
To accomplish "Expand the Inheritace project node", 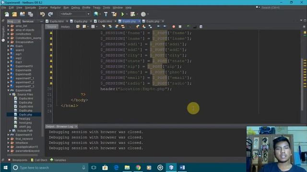I will [x=9, y=143].
